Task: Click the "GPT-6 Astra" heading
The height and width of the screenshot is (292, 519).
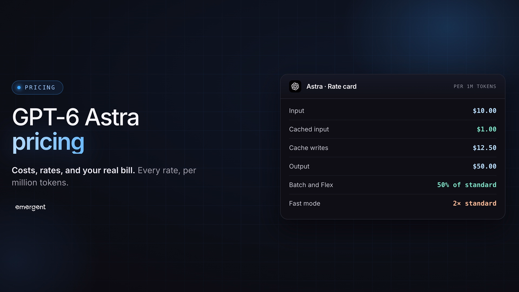Action: [75, 117]
